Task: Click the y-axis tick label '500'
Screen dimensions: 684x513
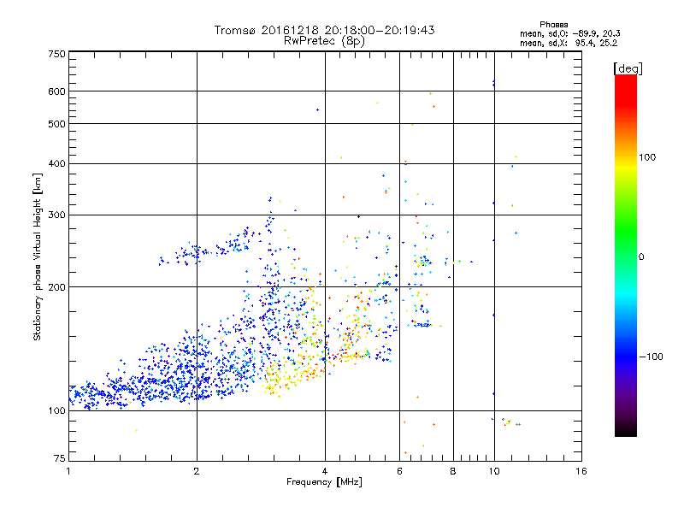Action: [x=57, y=124]
